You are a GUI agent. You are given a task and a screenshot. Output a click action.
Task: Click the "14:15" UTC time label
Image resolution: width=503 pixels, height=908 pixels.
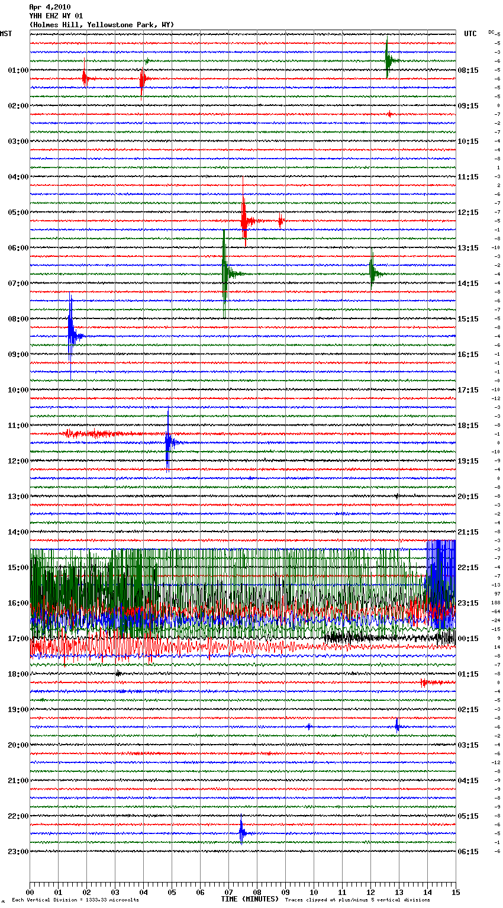[x=468, y=284]
